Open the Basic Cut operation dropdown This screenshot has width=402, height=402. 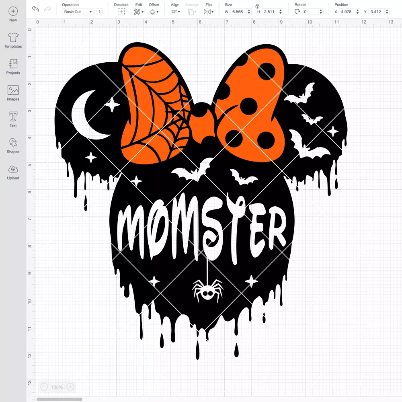click(x=78, y=12)
